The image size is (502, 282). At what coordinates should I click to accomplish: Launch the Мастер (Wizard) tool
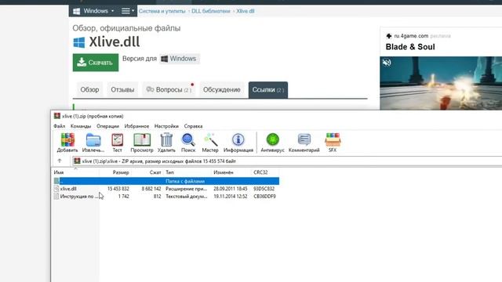pos(210,143)
